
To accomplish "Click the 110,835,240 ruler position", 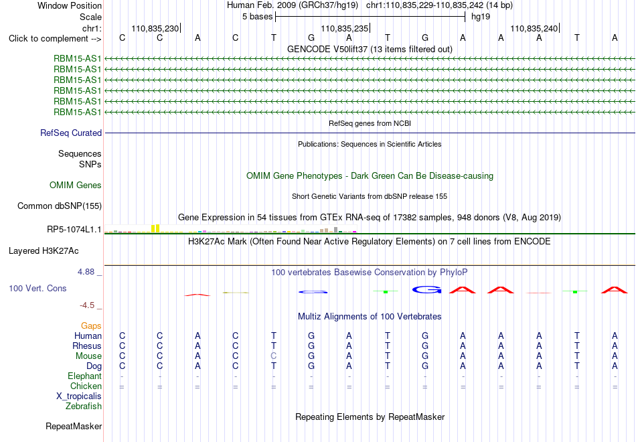I will [534, 28].
